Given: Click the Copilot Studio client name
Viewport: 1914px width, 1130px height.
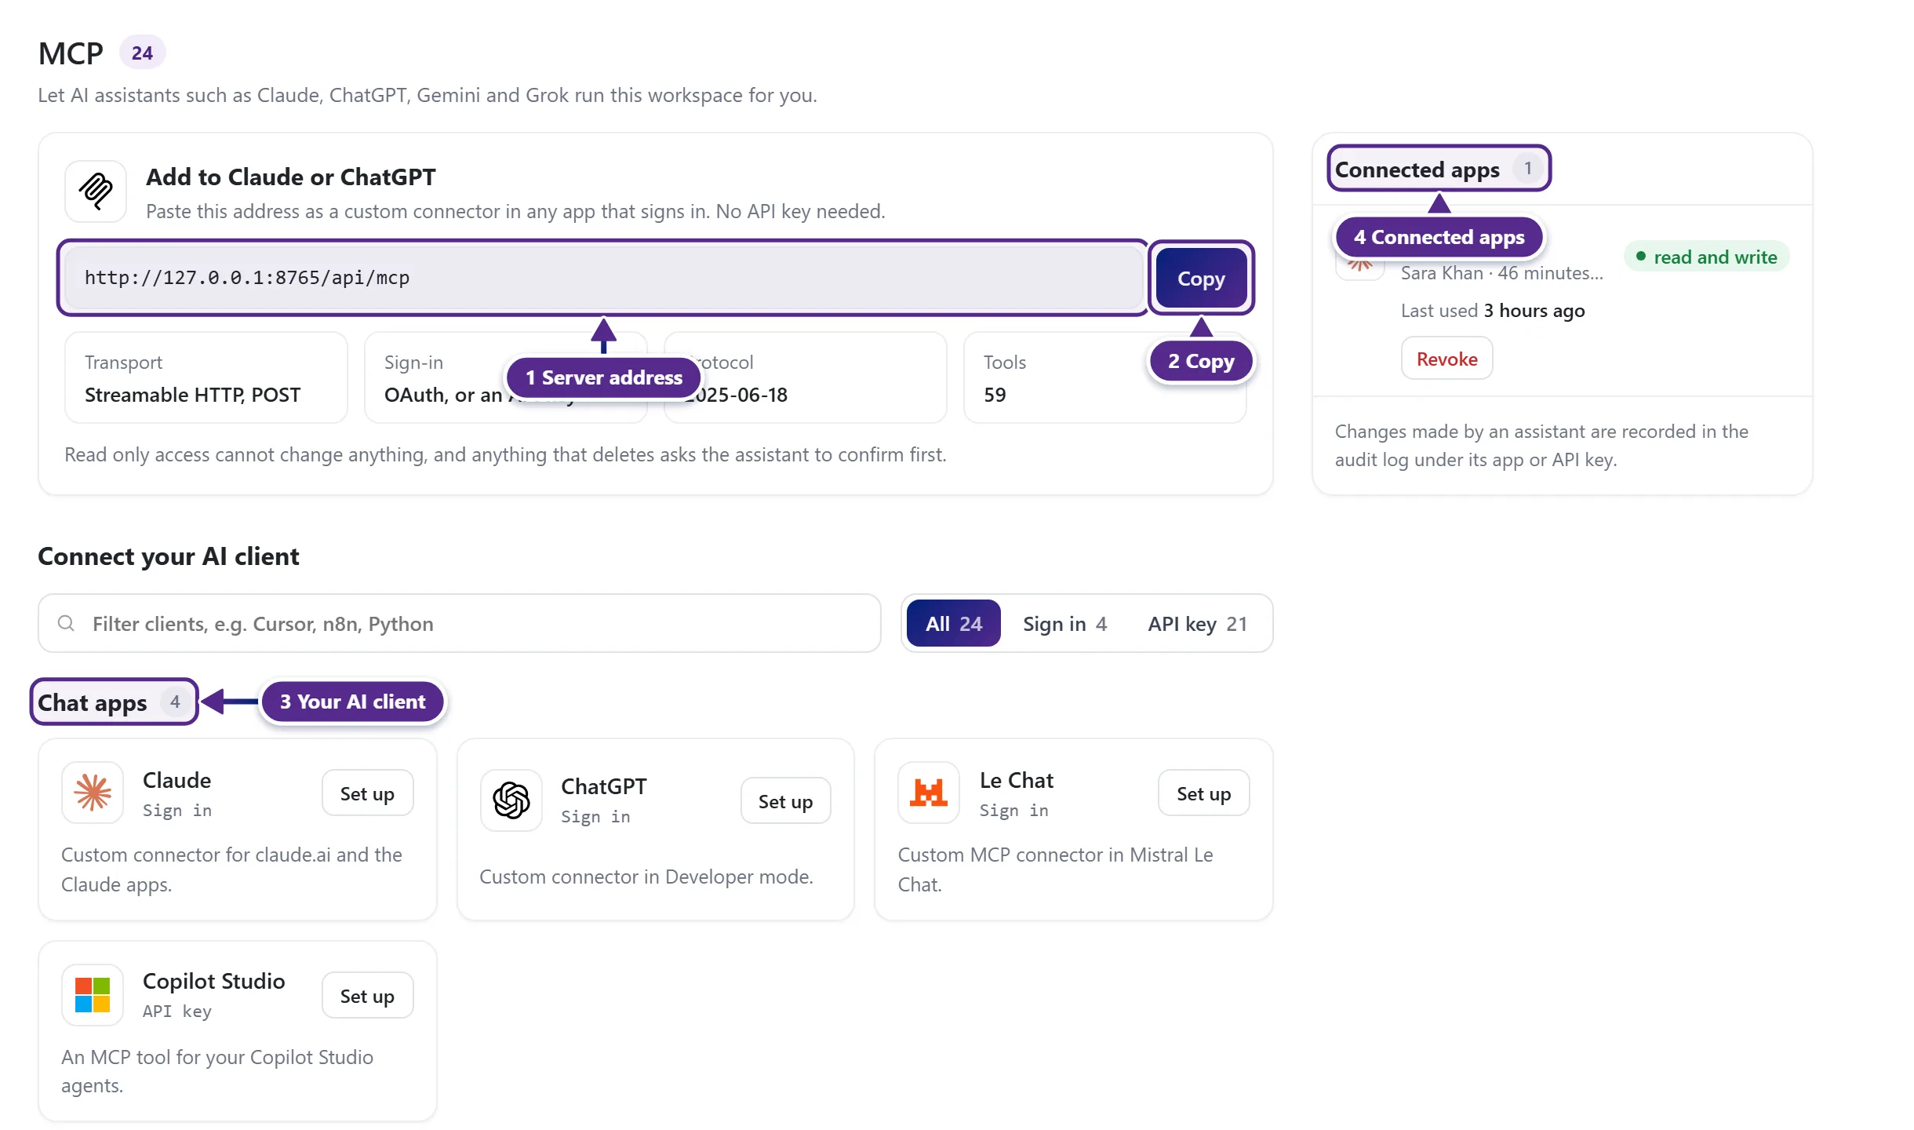Looking at the screenshot, I should [213, 981].
